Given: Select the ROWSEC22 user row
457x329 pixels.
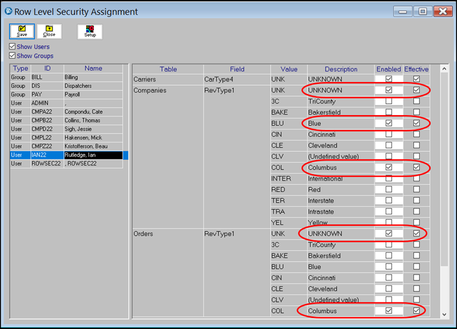Looking at the screenshot, I should tap(66, 164).
